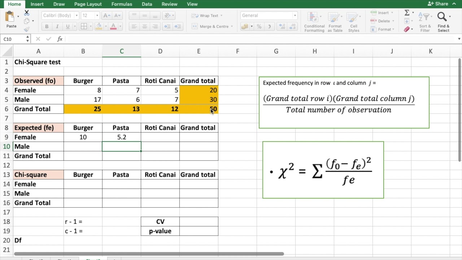Switch to the Formulas tab
Viewport: 462px width, 260px height.
(122, 4)
